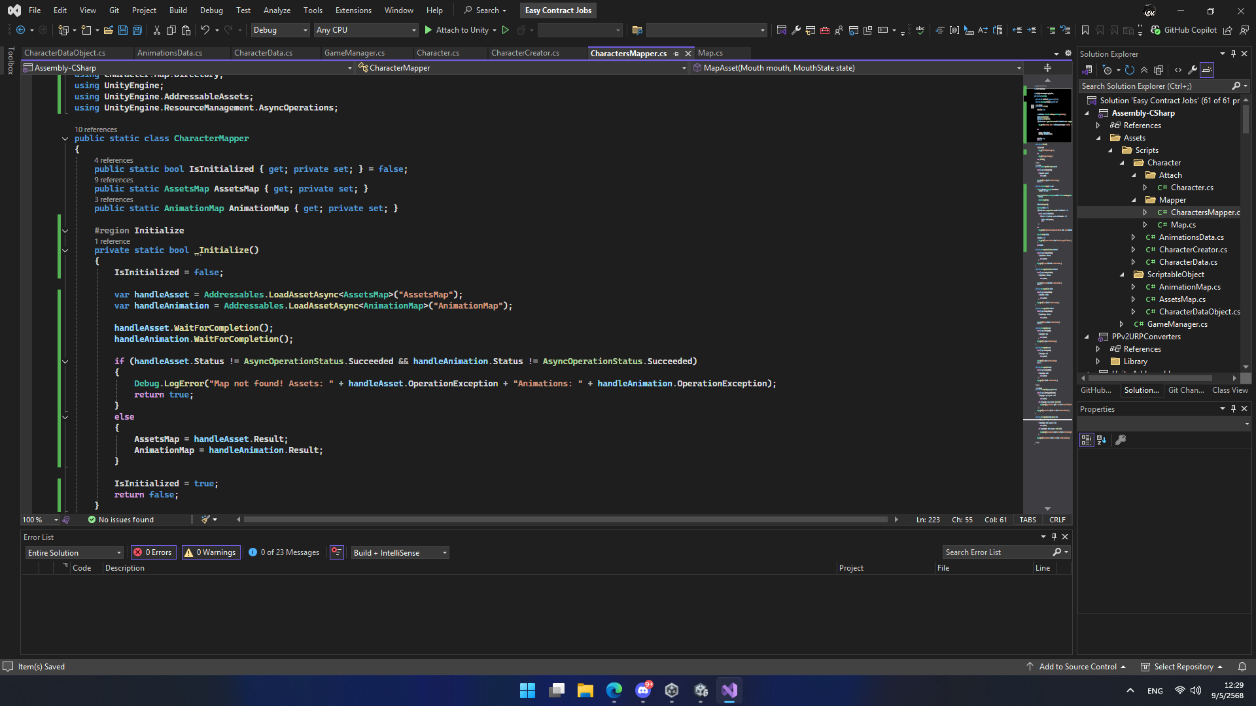This screenshot has width=1256, height=706.
Task: Click the Copy toolbar icon
Action: click(171, 30)
